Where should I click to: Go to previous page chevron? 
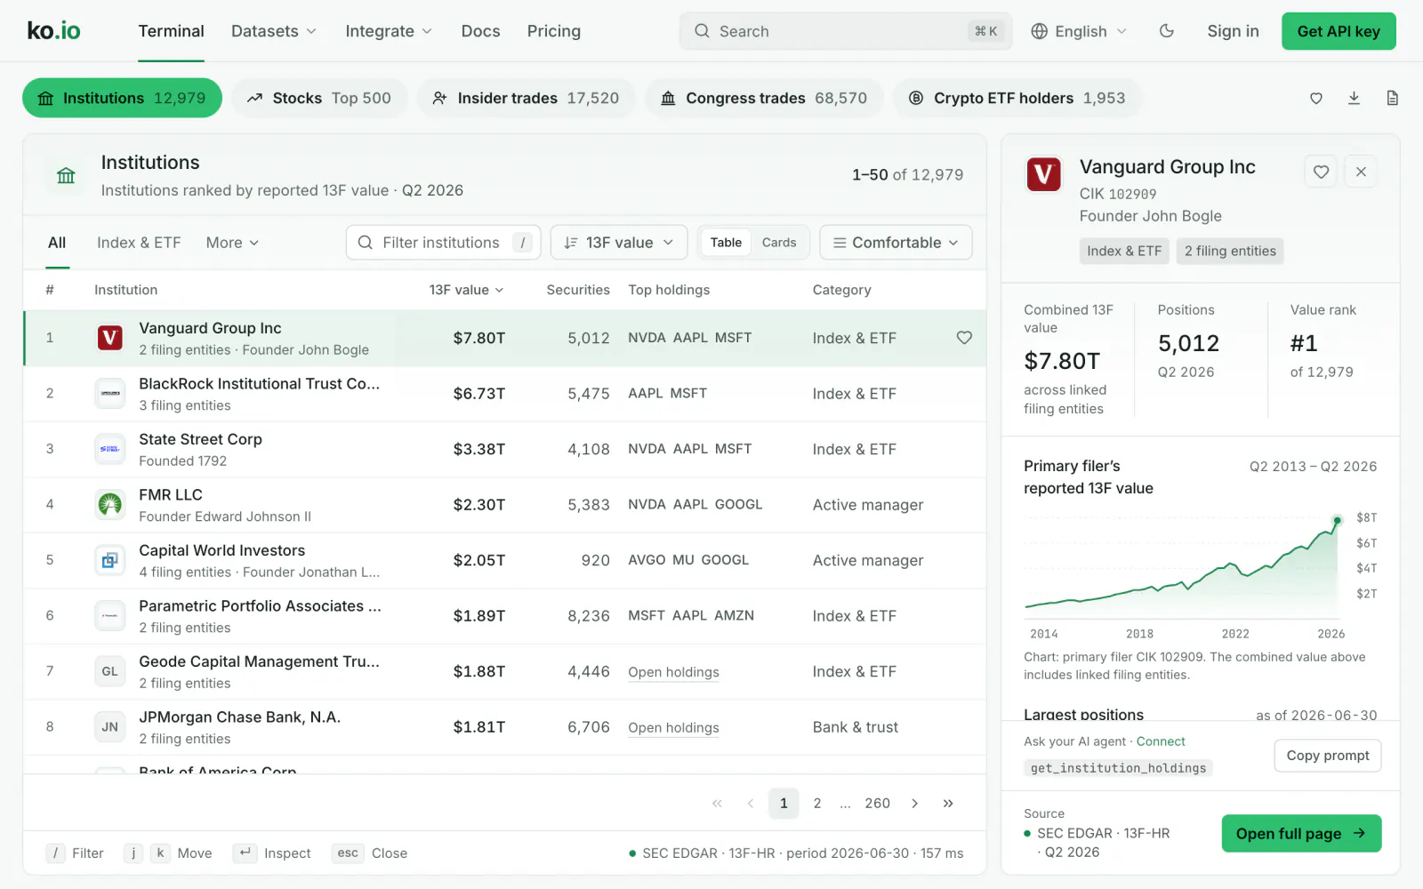pyautogui.click(x=750, y=804)
